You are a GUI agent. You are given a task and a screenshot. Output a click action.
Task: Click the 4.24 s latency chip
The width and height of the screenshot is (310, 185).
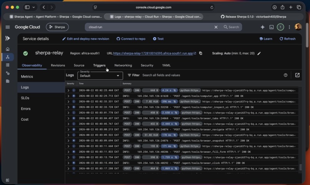pyautogui.click(x=169, y=90)
